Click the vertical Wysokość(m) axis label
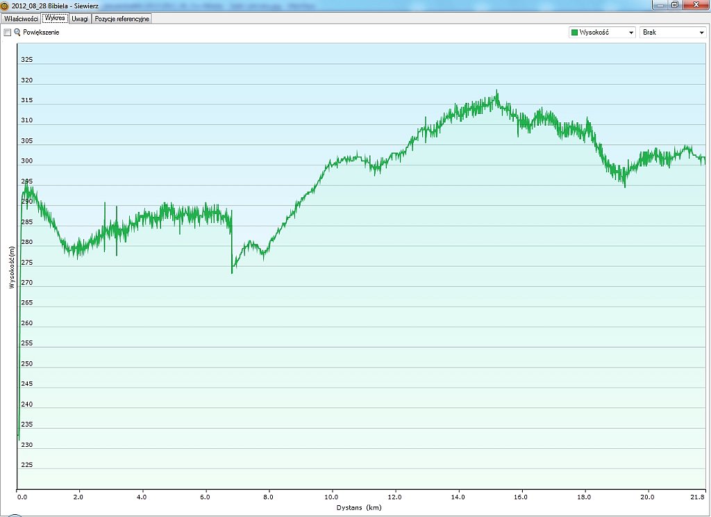Image resolution: width=711 pixels, height=517 pixels. tap(12, 268)
